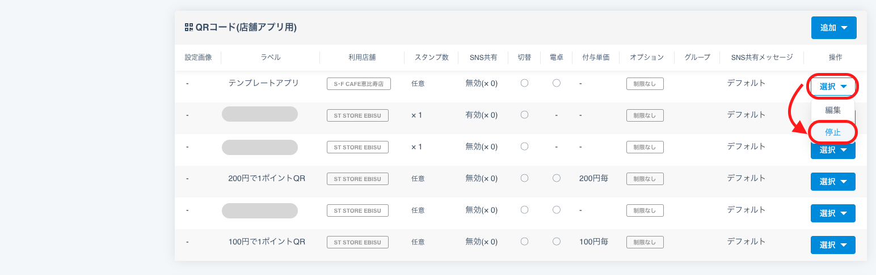
Task: Toggle 切替 circle in テンプレートアプリ row
Action: [x=524, y=83]
